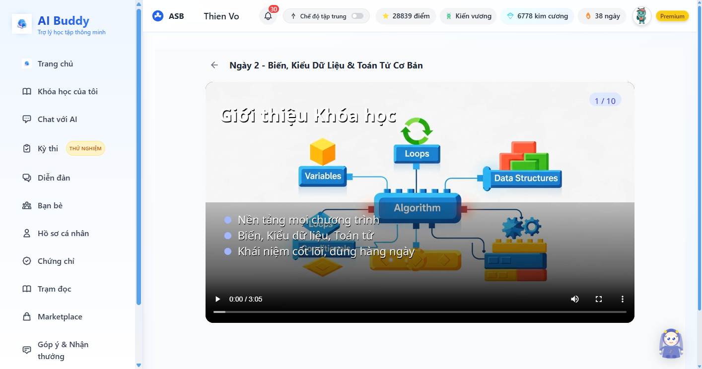Open the video more-options three-dot menu

click(623, 299)
